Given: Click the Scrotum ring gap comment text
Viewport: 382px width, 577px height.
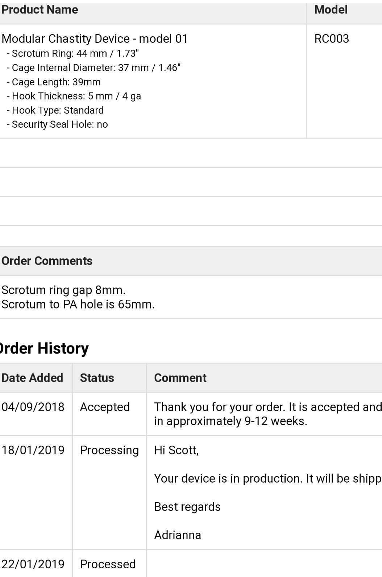Looking at the screenshot, I should tap(63, 290).
